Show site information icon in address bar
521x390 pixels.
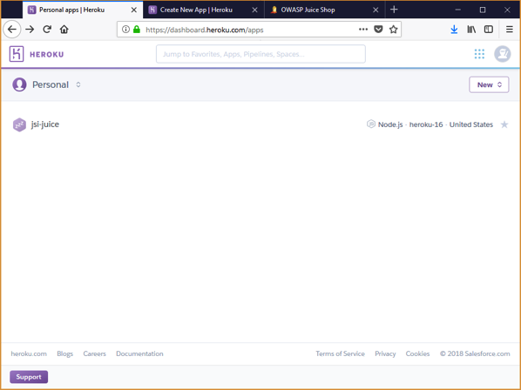point(125,30)
